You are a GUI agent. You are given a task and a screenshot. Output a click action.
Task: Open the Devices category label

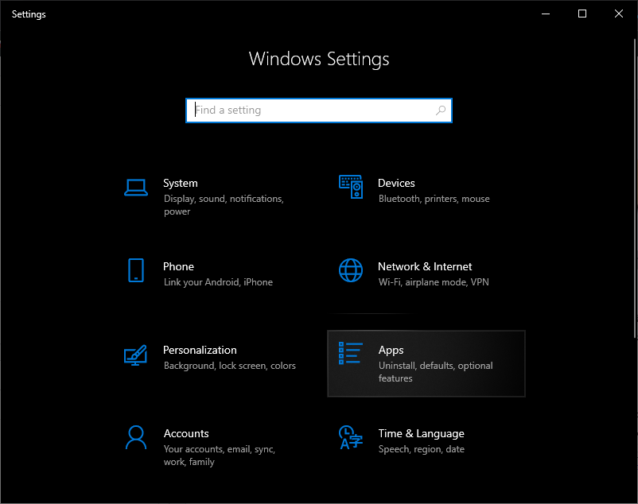coord(396,183)
